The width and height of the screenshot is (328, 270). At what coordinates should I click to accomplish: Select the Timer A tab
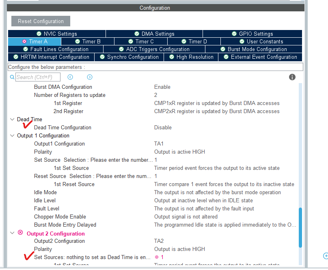point(35,41)
